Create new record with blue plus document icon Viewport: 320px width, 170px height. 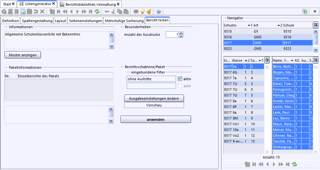point(23,12)
